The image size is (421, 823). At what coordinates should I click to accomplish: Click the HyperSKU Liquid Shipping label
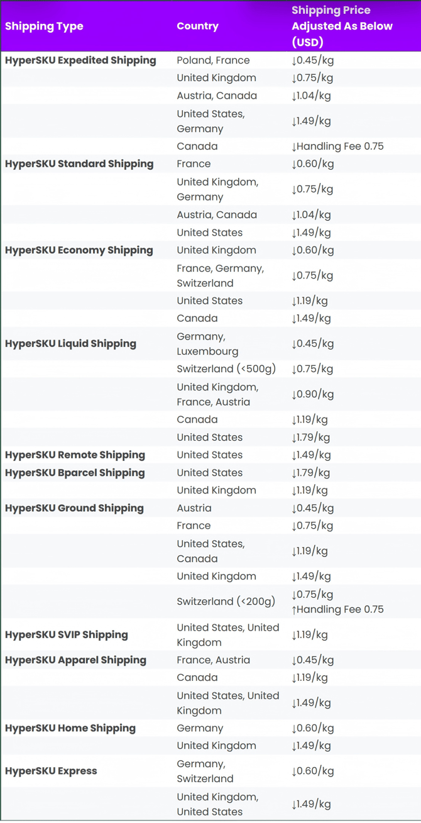pos(70,344)
